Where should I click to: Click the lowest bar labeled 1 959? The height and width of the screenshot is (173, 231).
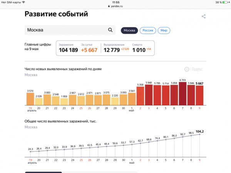(64, 101)
